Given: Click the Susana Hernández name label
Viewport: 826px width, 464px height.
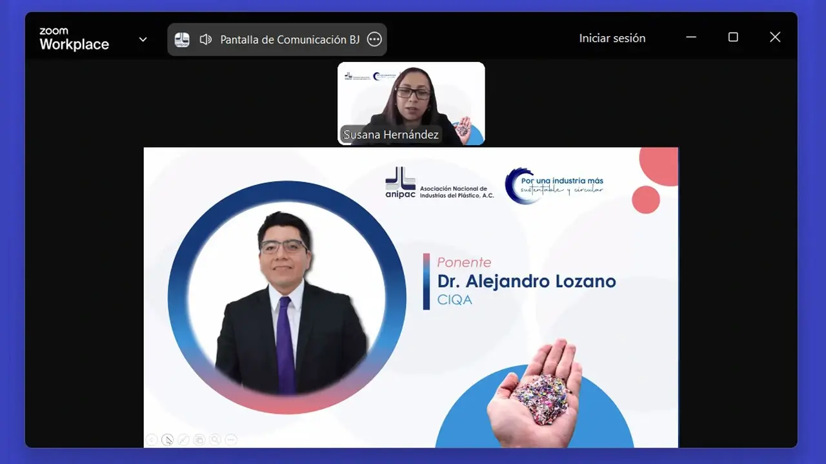Looking at the screenshot, I should [389, 135].
